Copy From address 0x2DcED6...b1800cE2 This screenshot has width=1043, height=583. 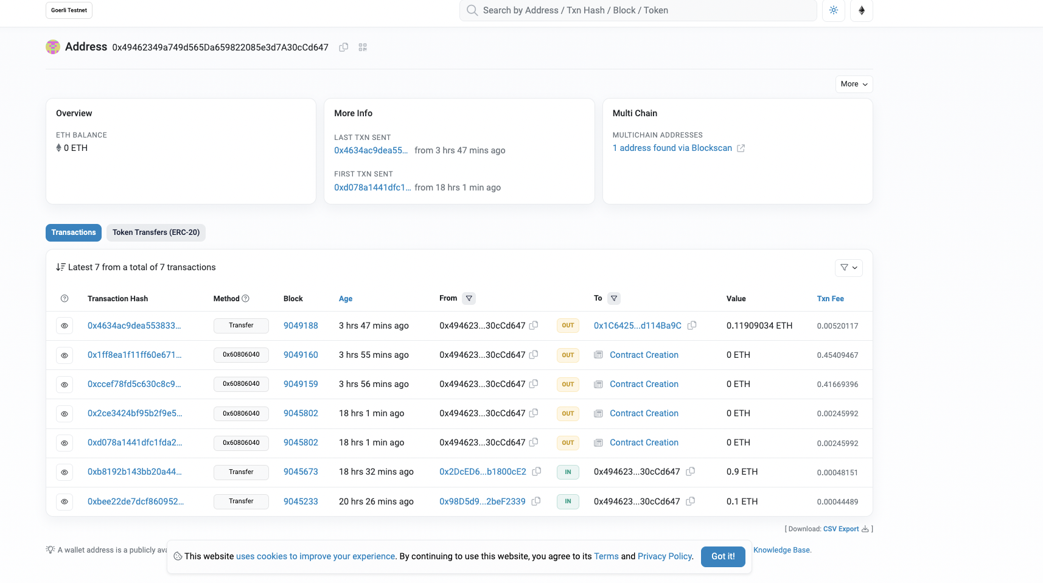coord(537,472)
